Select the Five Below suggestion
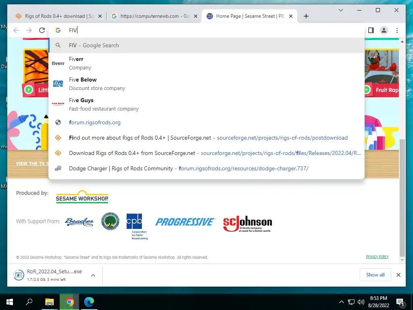Image resolution: width=413 pixels, height=310 pixels. point(206,84)
